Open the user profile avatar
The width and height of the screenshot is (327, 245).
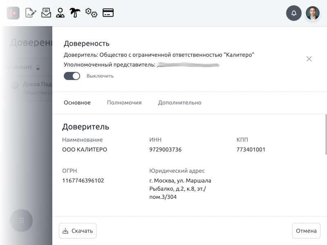pyautogui.click(x=312, y=13)
